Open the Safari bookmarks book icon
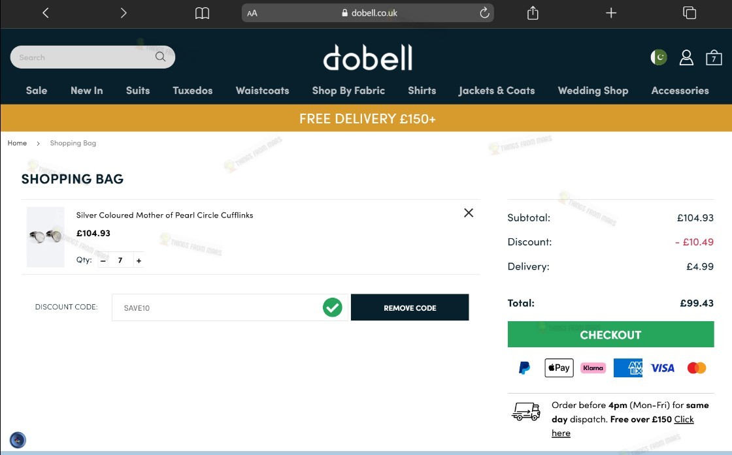The image size is (732, 455). click(x=202, y=13)
